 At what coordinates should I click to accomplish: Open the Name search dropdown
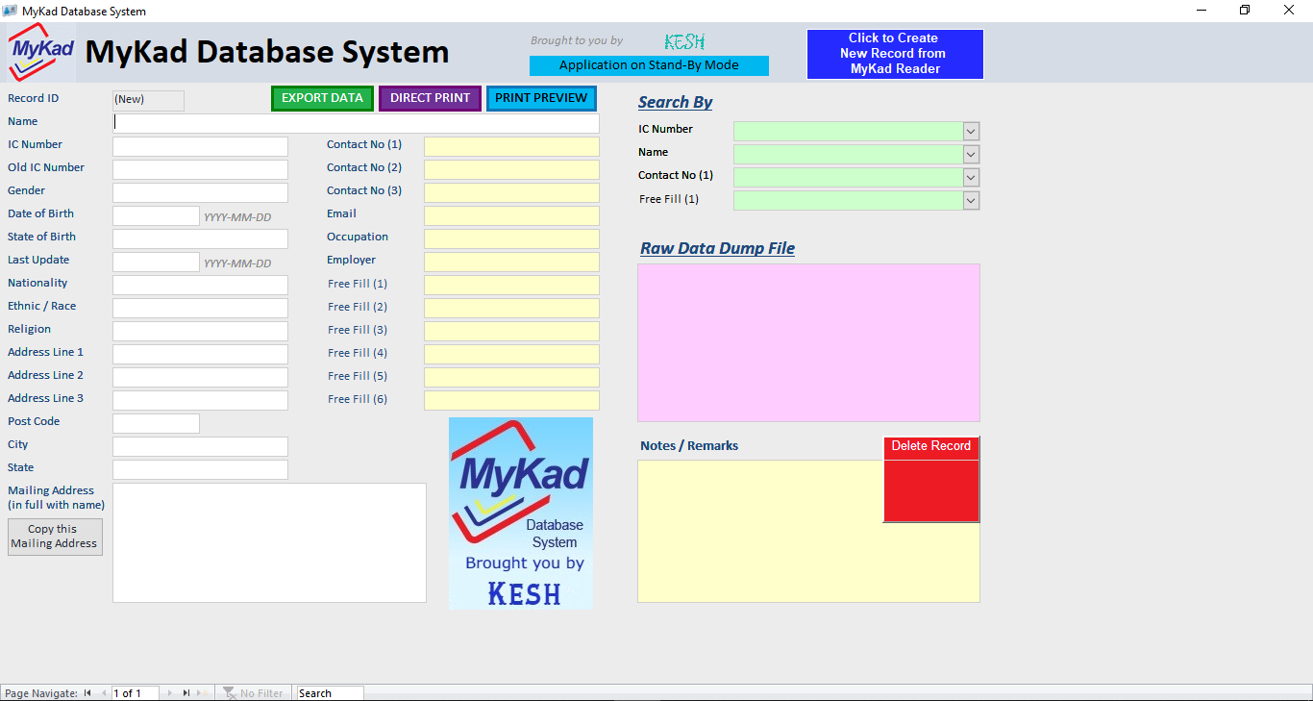pos(971,155)
